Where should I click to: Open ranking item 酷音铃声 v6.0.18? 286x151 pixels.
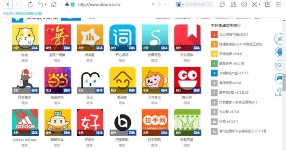coord(232,64)
